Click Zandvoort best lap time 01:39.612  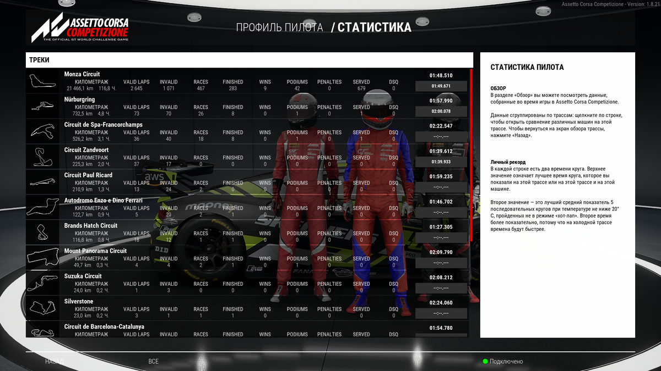click(441, 151)
